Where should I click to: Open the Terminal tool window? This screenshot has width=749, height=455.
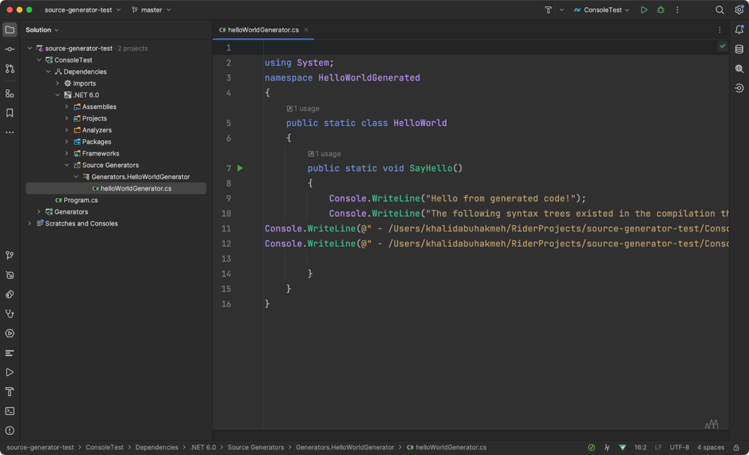10,411
